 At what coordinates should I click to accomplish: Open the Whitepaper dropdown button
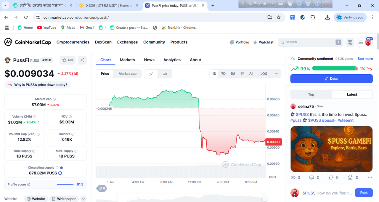64,199
